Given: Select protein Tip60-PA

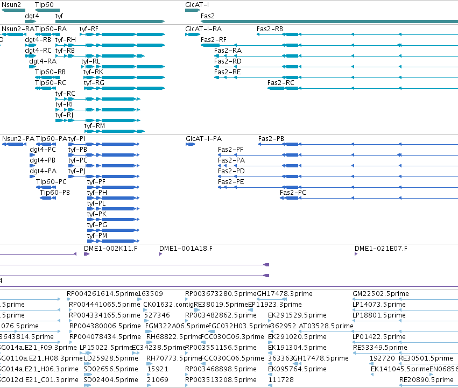Looking at the screenshot, I should tap(52, 139).
